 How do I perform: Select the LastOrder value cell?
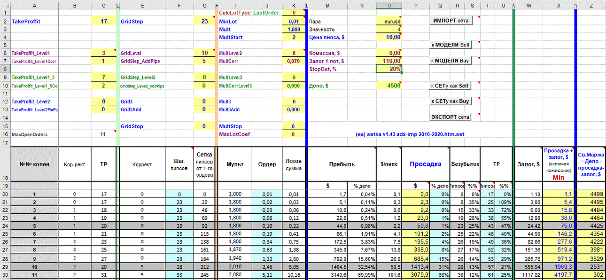pyautogui.click(x=294, y=13)
